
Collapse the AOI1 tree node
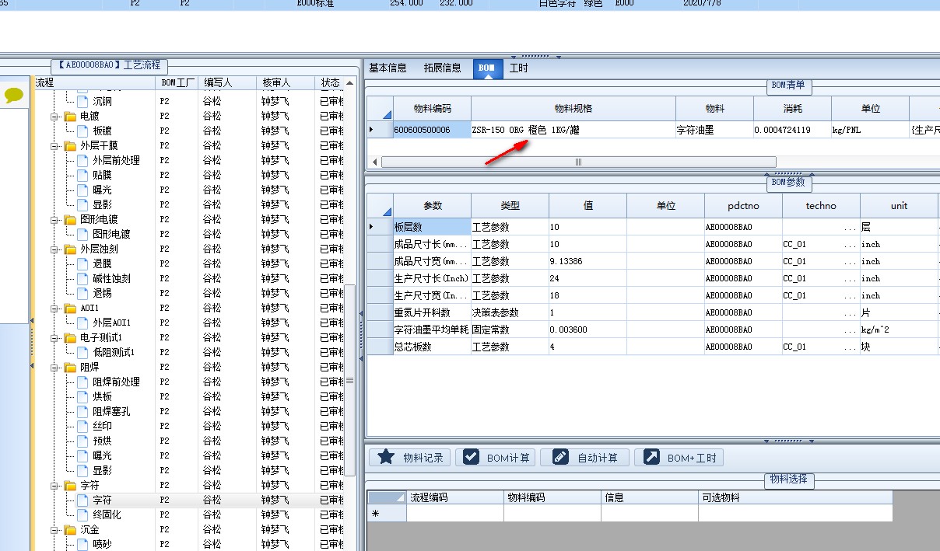point(56,308)
